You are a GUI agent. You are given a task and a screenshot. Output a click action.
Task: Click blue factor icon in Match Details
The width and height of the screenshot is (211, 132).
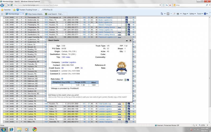[128, 80]
